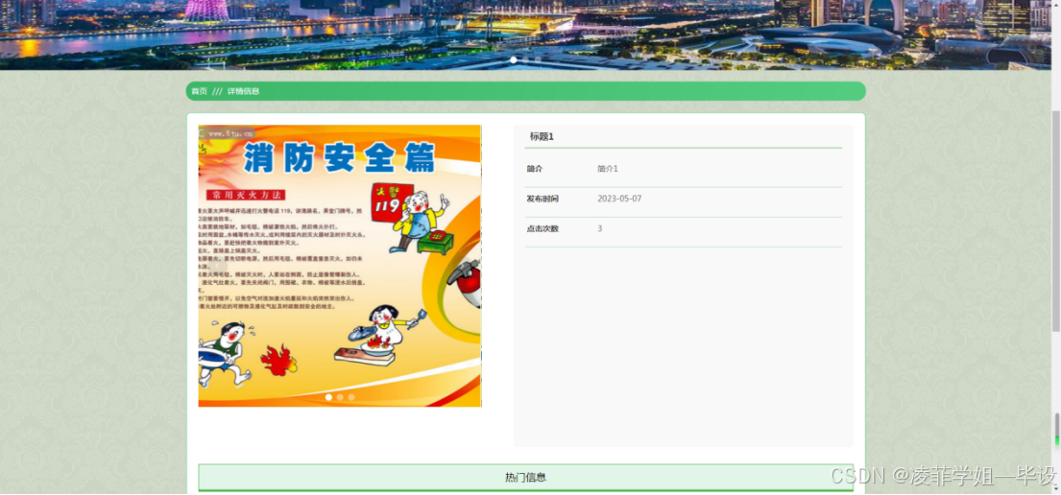1061x495 pixels.
Task: Click the 简介 label
Action: 535,169
